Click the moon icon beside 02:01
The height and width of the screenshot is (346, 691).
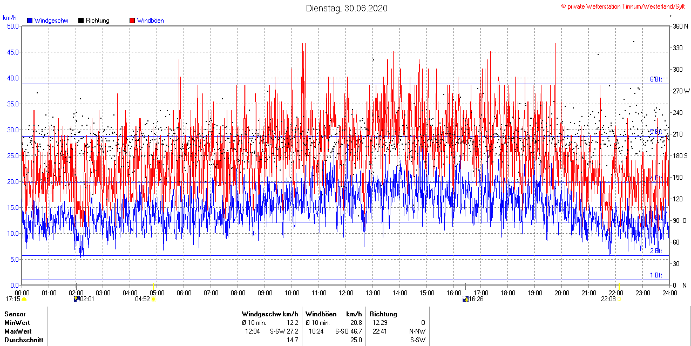coord(76,298)
